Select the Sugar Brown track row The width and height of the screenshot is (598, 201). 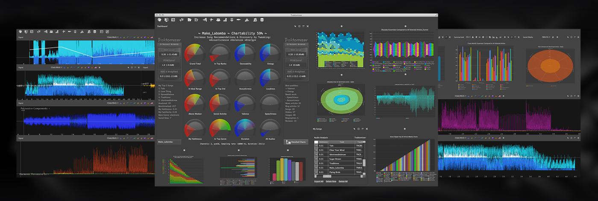tap(338, 159)
